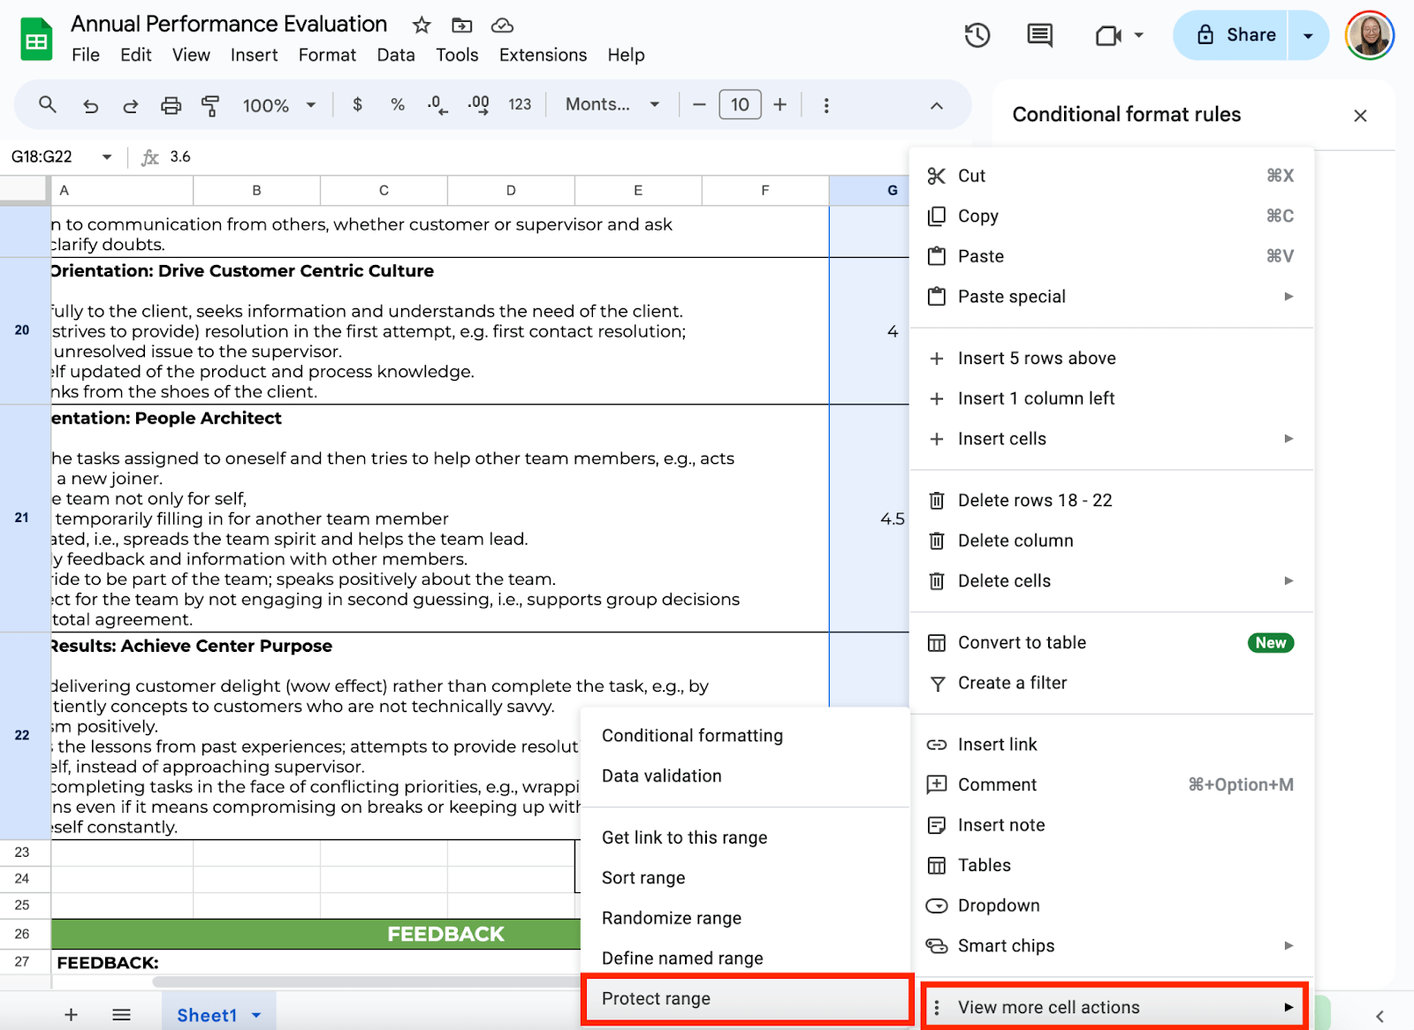Format as currency with dollar icon
The image size is (1414, 1030).
[x=357, y=104]
